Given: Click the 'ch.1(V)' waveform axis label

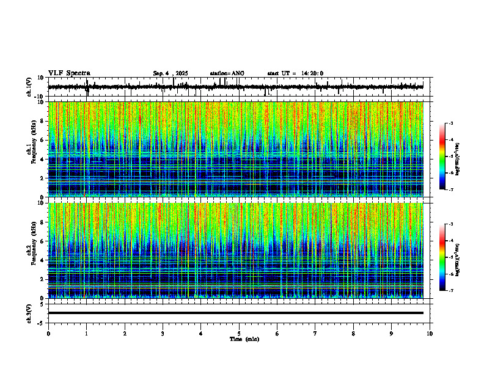Looking at the screenshot, I should point(29,87).
